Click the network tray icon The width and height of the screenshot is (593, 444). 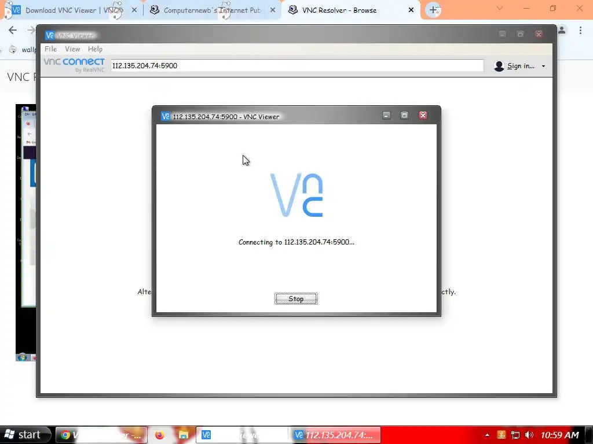coord(515,435)
